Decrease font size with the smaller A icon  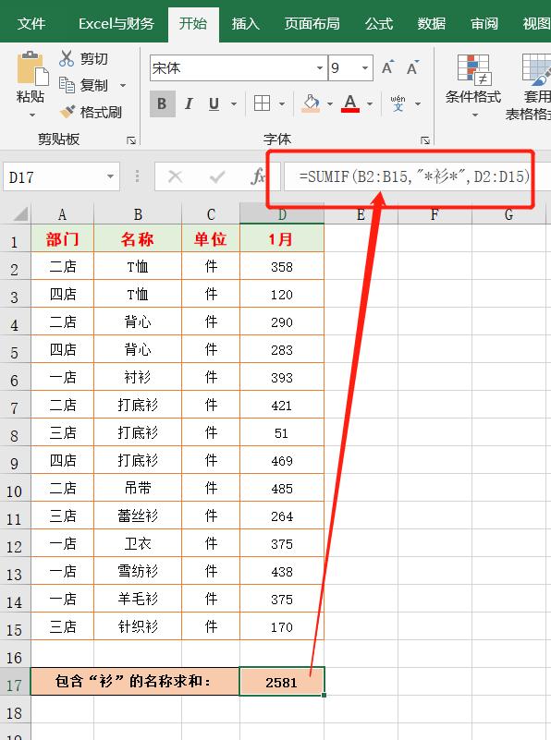pyautogui.click(x=412, y=68)
